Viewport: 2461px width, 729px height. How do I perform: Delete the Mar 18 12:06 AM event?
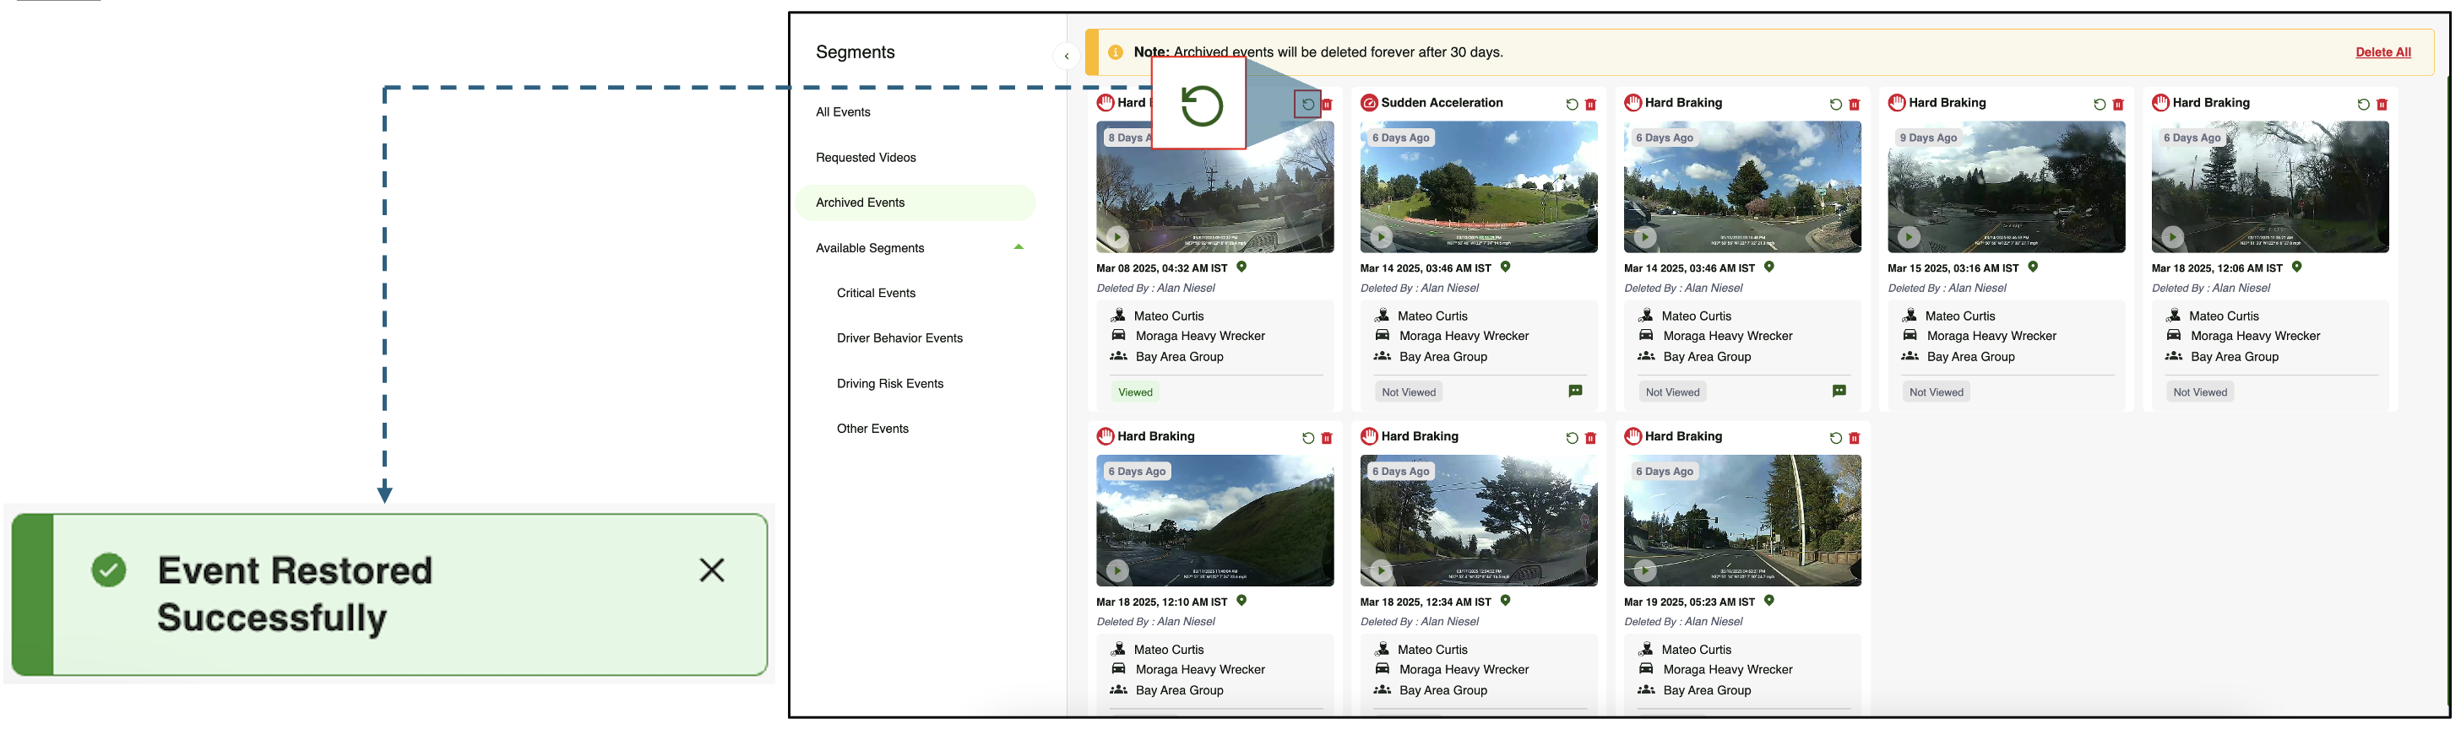tap(2382, 105)
